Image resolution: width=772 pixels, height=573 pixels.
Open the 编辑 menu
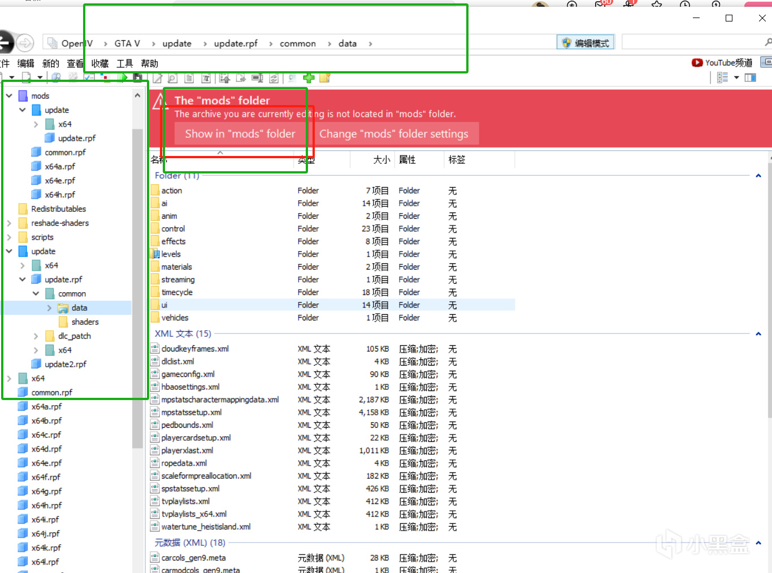click(25, 63)
